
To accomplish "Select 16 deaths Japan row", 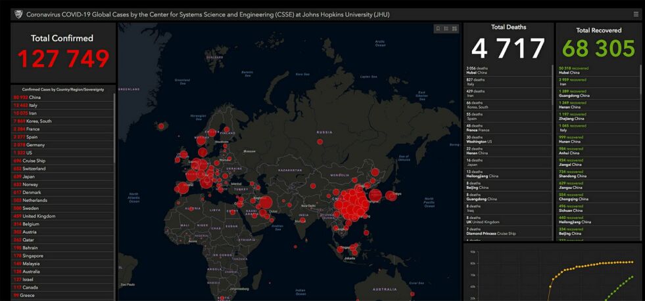I will (508, 163).
